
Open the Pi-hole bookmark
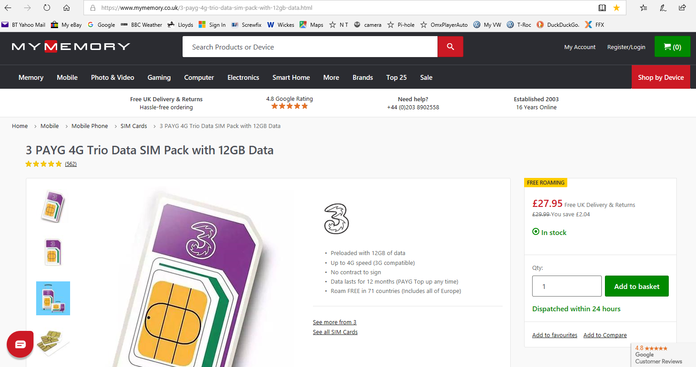[x=401, y=25]
